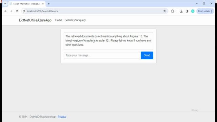Select the Search information browser tab
Viewport: 217px width, 122px height.
27,4
